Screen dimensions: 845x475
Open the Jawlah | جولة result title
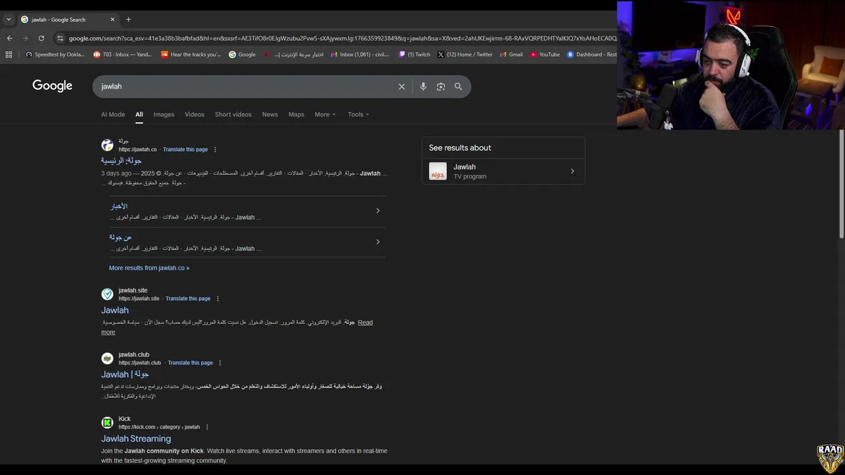coord(125,374)
